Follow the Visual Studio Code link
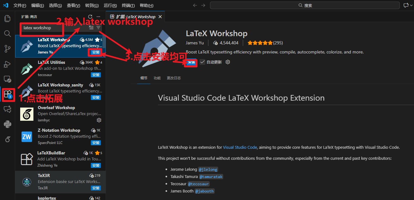414x200 pixels. (x=240, y=147)
